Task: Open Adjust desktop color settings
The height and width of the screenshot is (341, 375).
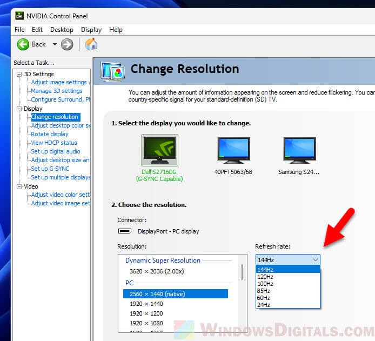Action: (x=61, y=125)
